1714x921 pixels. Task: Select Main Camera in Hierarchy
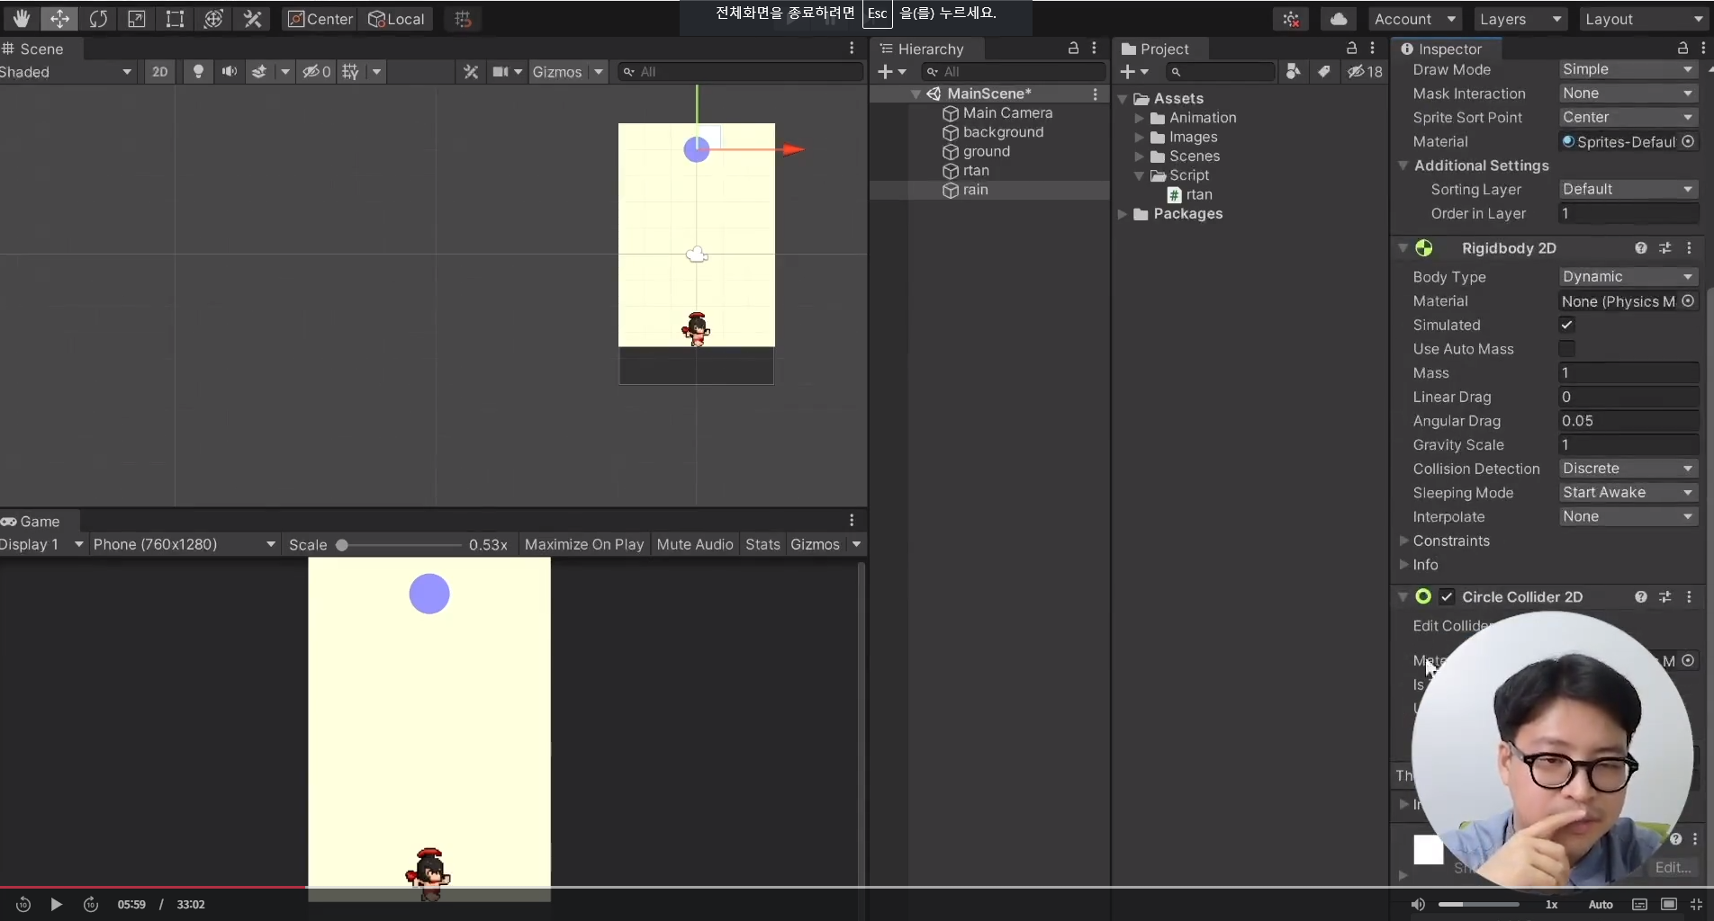pyautogui.click(x=1007, y=113)
